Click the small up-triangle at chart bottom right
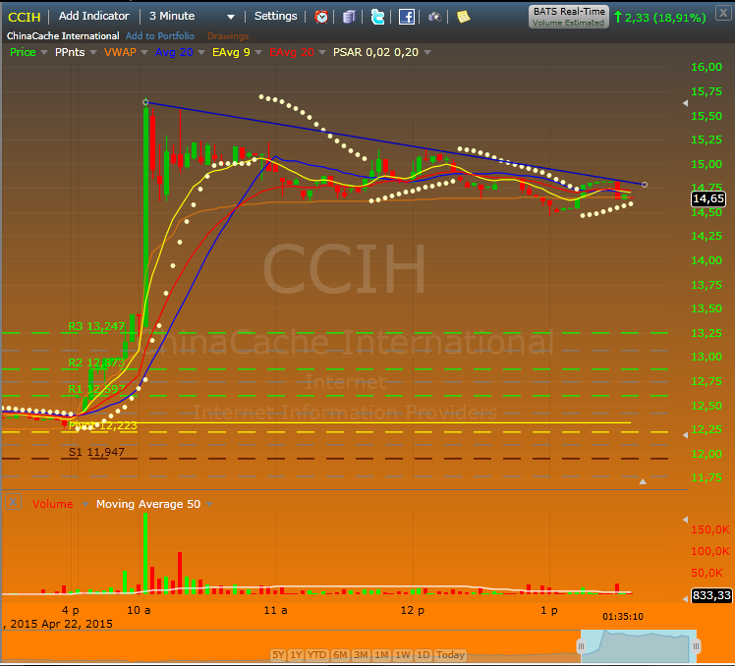 (643, 481)
